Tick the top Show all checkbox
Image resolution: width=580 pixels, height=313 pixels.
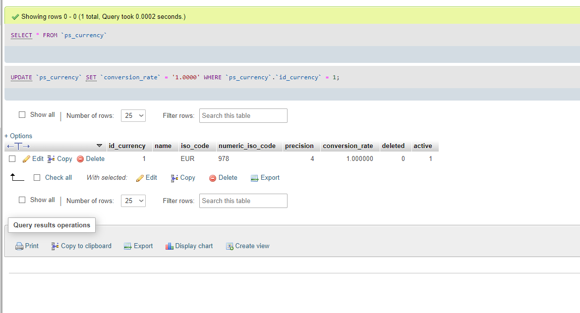click(22, 114)
